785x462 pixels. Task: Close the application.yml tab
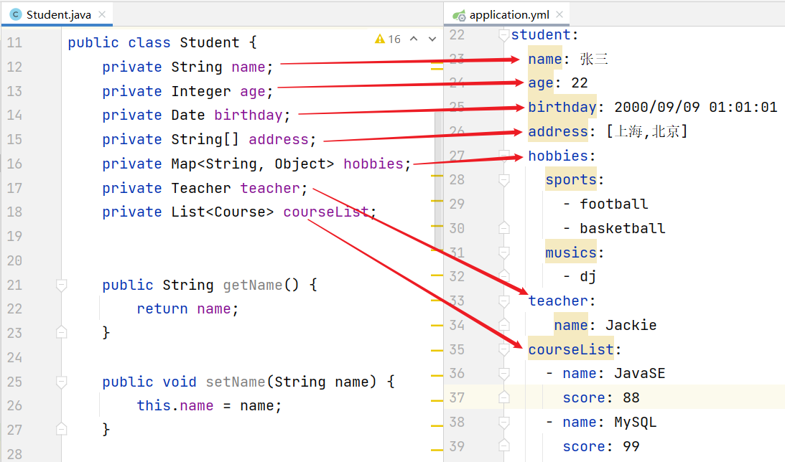(x=559, y=14)
